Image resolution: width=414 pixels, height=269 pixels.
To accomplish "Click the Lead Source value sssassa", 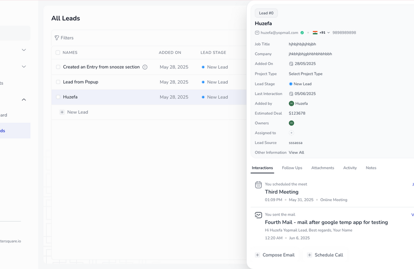I will click(296, 143).
